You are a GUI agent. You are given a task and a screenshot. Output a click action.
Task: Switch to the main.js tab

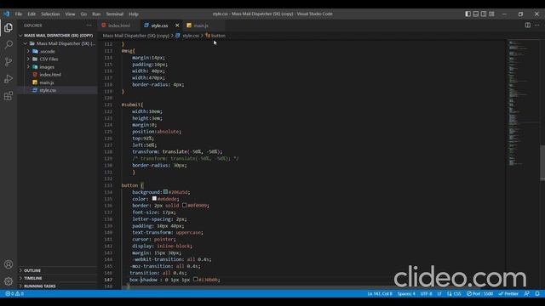(x=201, y=25)
